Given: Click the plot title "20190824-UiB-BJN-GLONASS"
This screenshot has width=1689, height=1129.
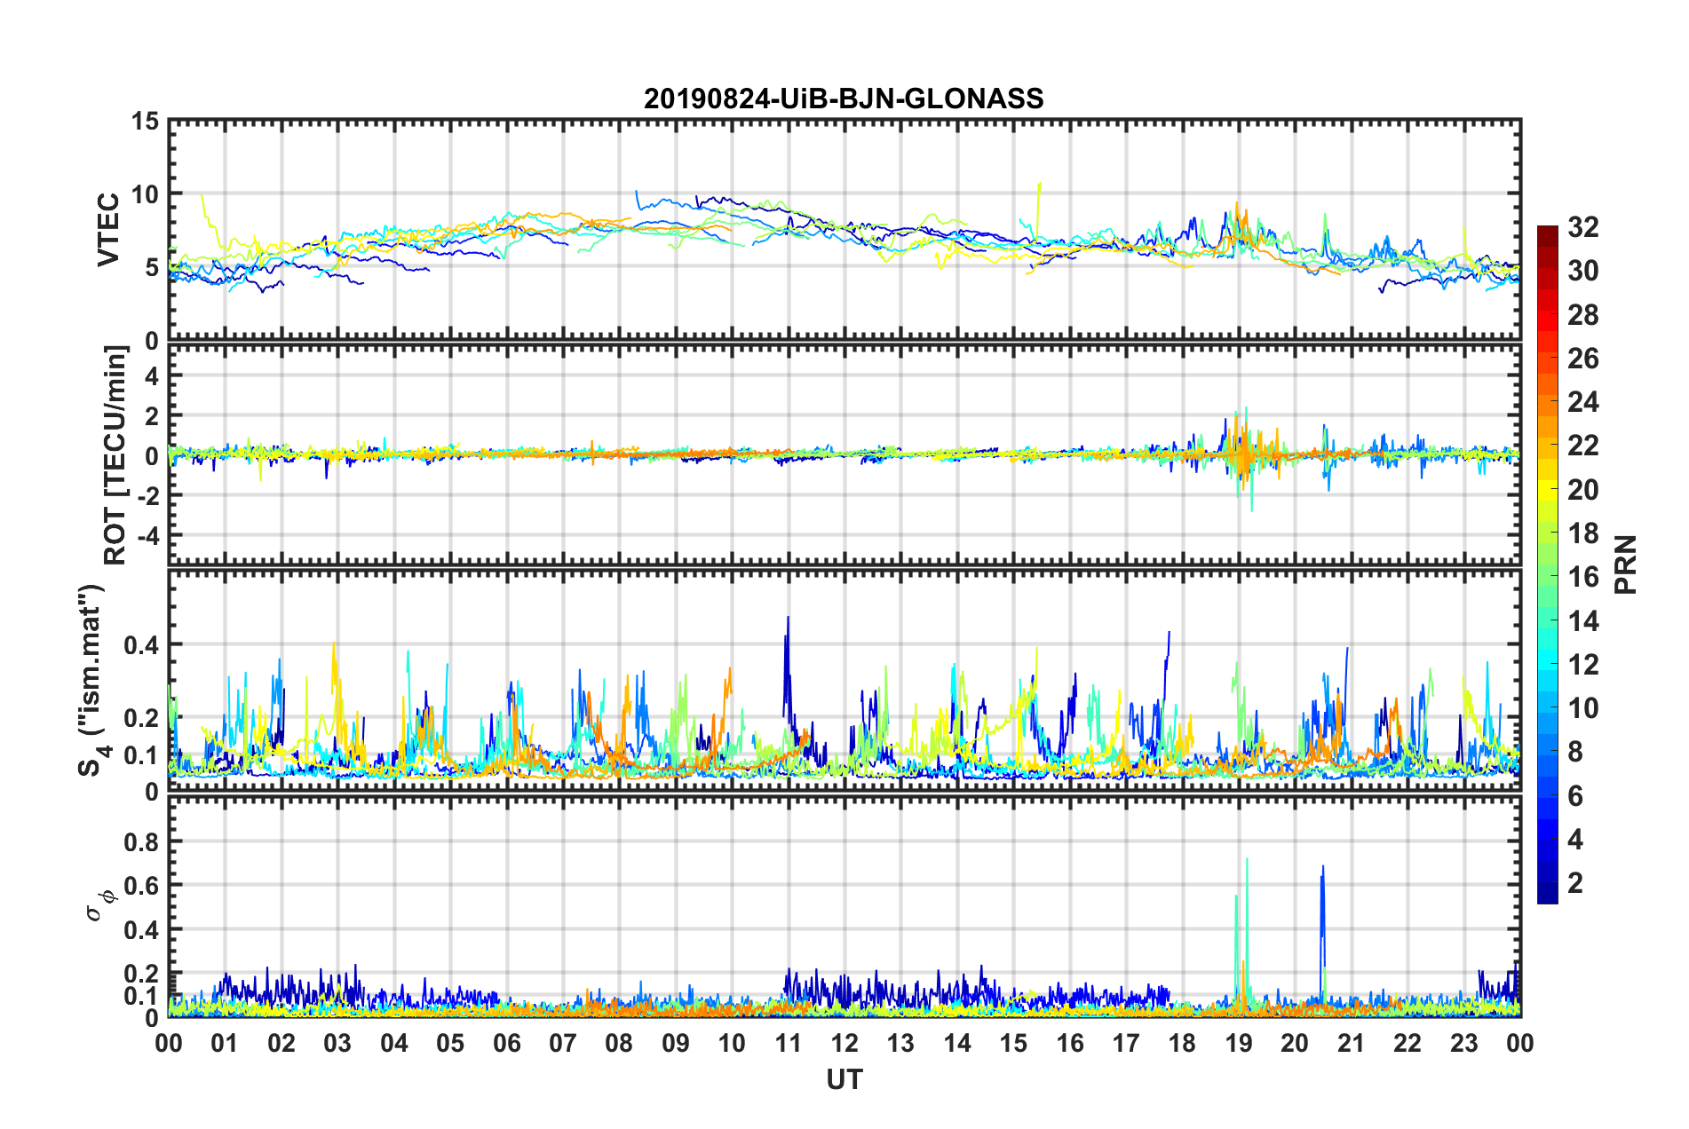Looking at the screenshot, I should (x=844, y=99).
